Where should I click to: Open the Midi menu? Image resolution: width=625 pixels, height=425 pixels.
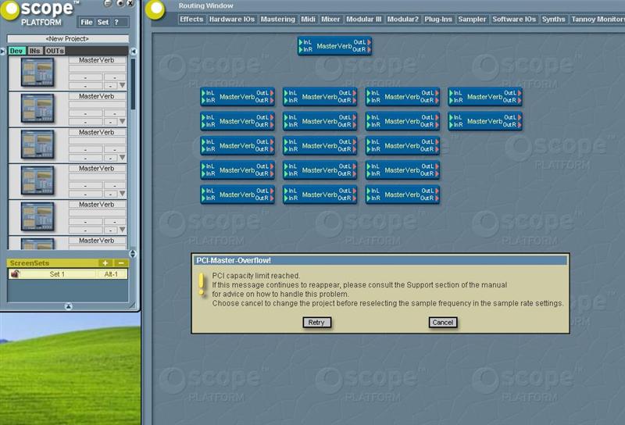point(308,19)
